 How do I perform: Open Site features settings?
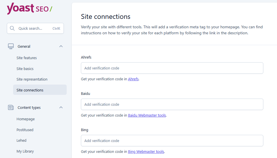(x=27, y=58)
